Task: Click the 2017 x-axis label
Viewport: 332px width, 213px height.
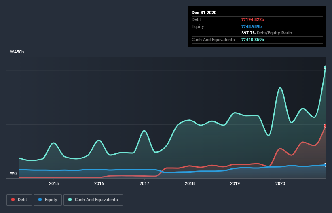Action: click(x=144, y=183)
